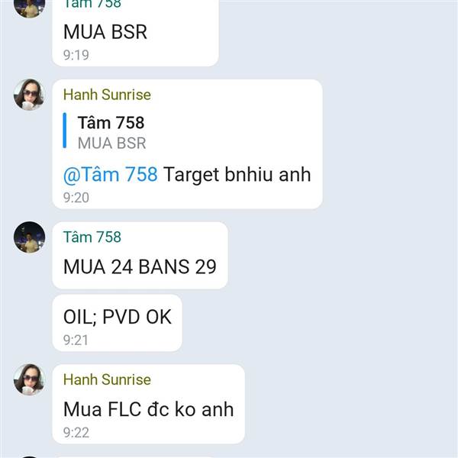
Task: Tap Tâm 758 avatar beside MUA 24 message
Action: click(29, 237)
